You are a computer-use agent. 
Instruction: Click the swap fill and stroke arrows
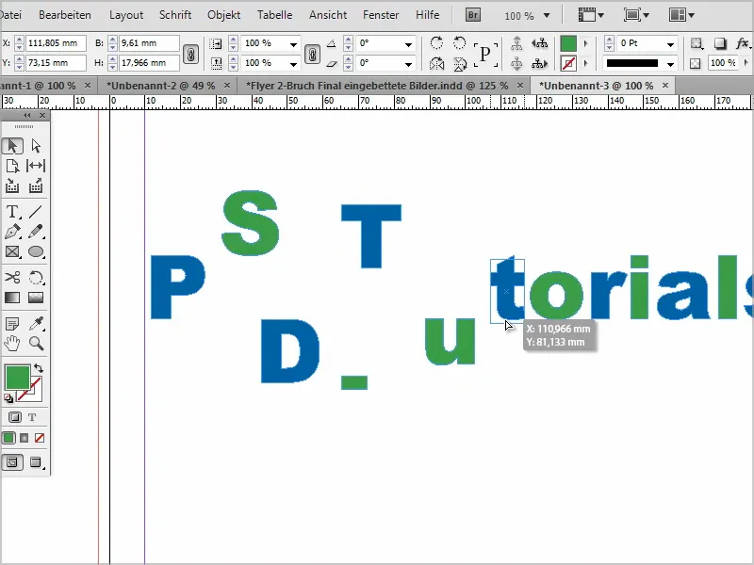39,368
